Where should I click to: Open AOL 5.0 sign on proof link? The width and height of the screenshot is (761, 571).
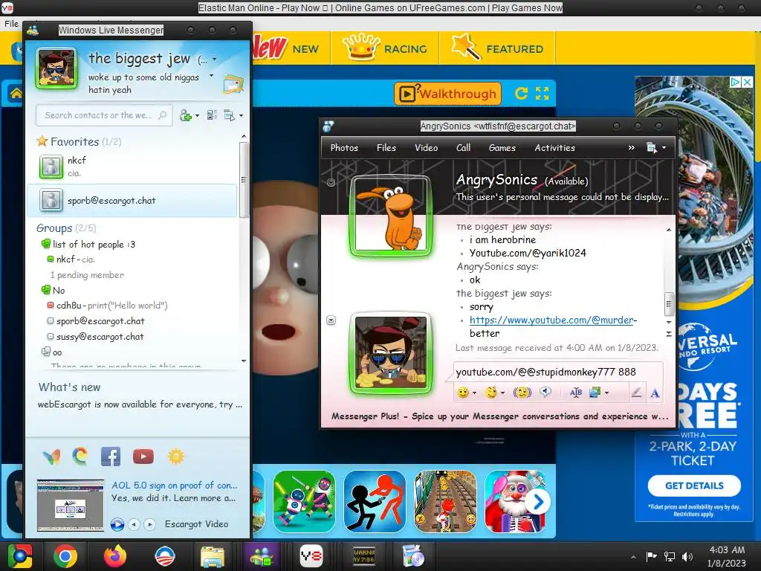174,485
